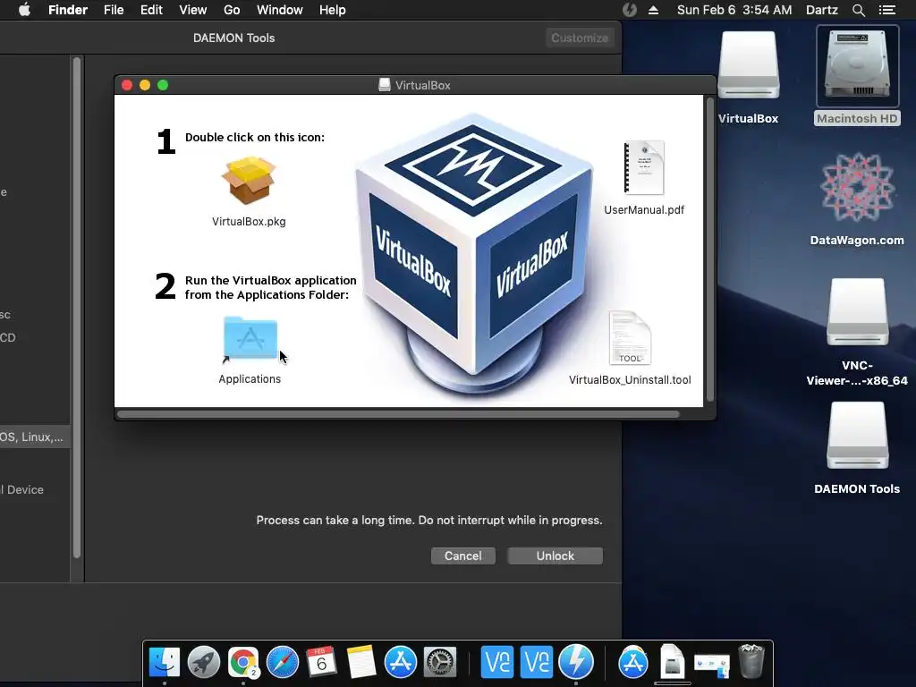Open the Go menu

pos(232,10)
